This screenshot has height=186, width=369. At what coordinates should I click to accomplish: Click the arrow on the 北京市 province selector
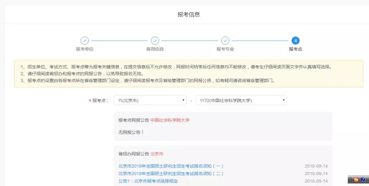coord(184,100)
